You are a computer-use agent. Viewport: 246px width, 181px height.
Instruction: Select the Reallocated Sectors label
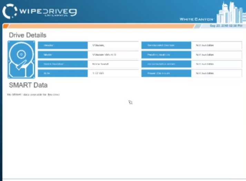[x=166, y=45]
